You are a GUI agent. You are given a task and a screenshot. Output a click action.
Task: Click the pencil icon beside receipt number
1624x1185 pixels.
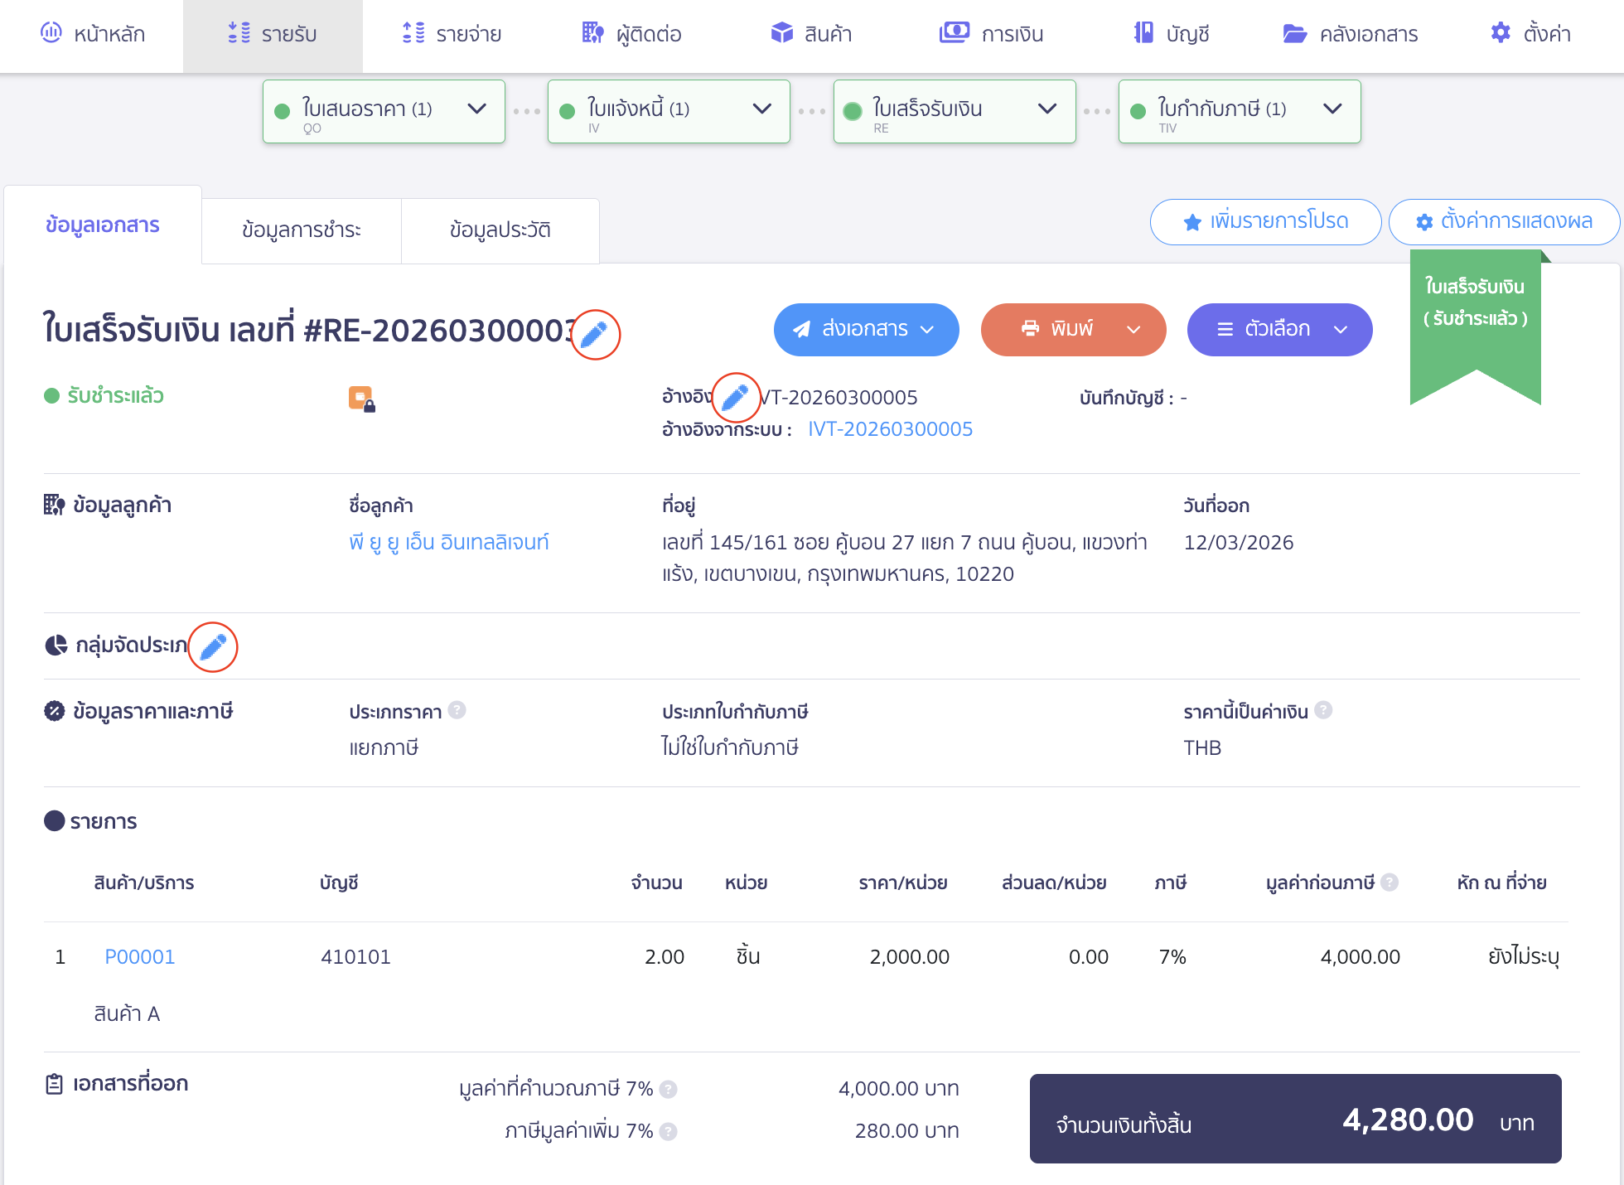point(595,334)
